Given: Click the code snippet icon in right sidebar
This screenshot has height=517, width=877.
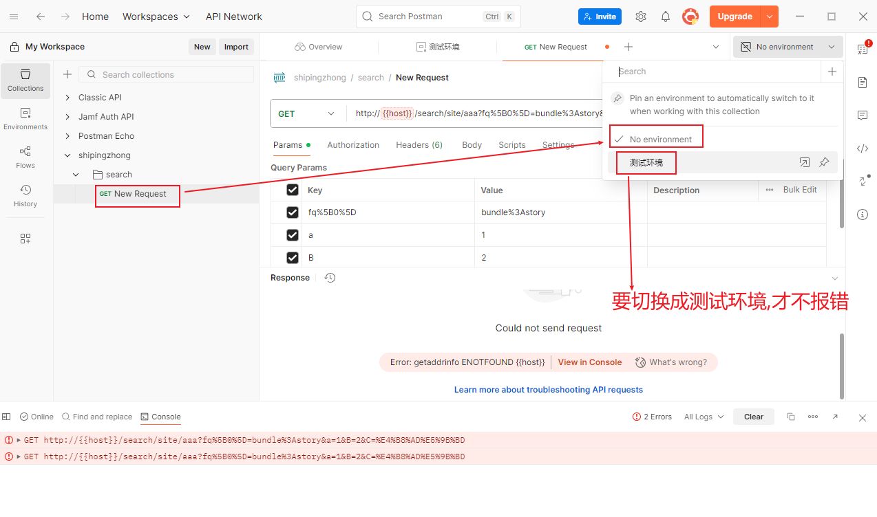Looking at the screenshot, I should coord(863,148).
